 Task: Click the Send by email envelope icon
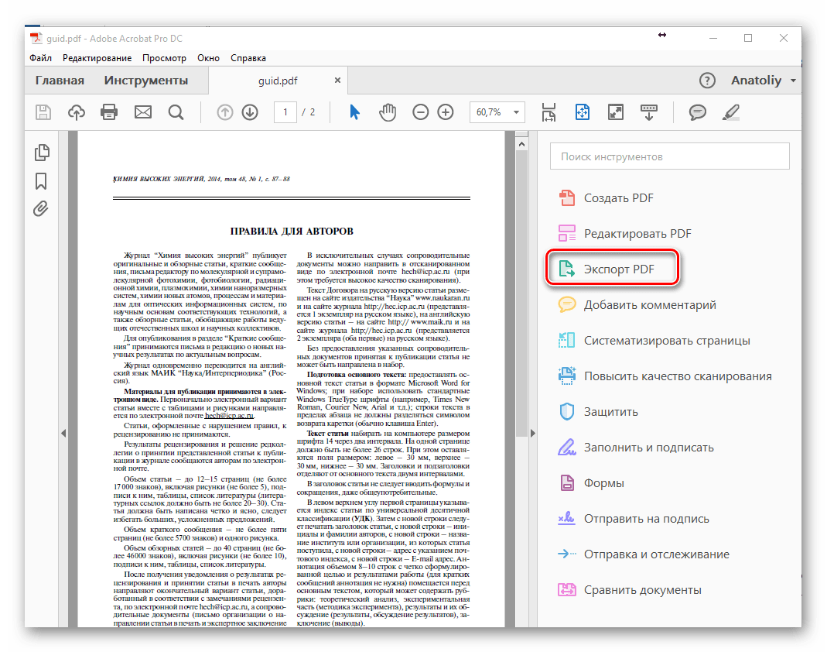(143, 112)
